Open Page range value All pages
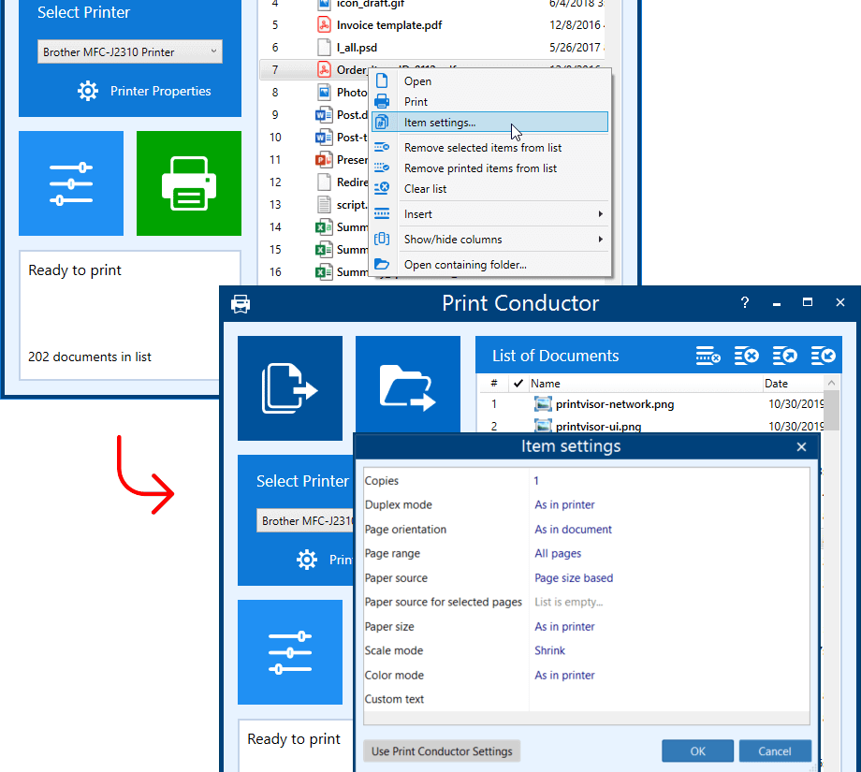 click(669, 553)
